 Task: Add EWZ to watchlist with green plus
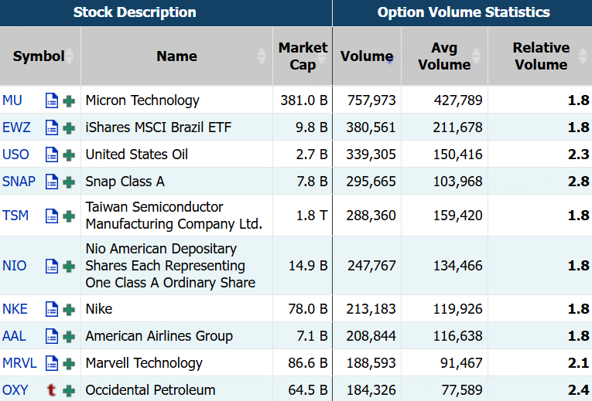[70, 127]
